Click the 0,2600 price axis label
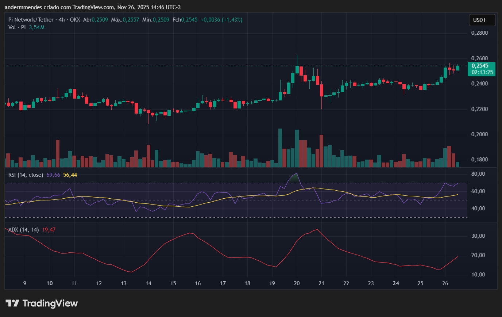 pyautogui.click(x=480, y=58)
